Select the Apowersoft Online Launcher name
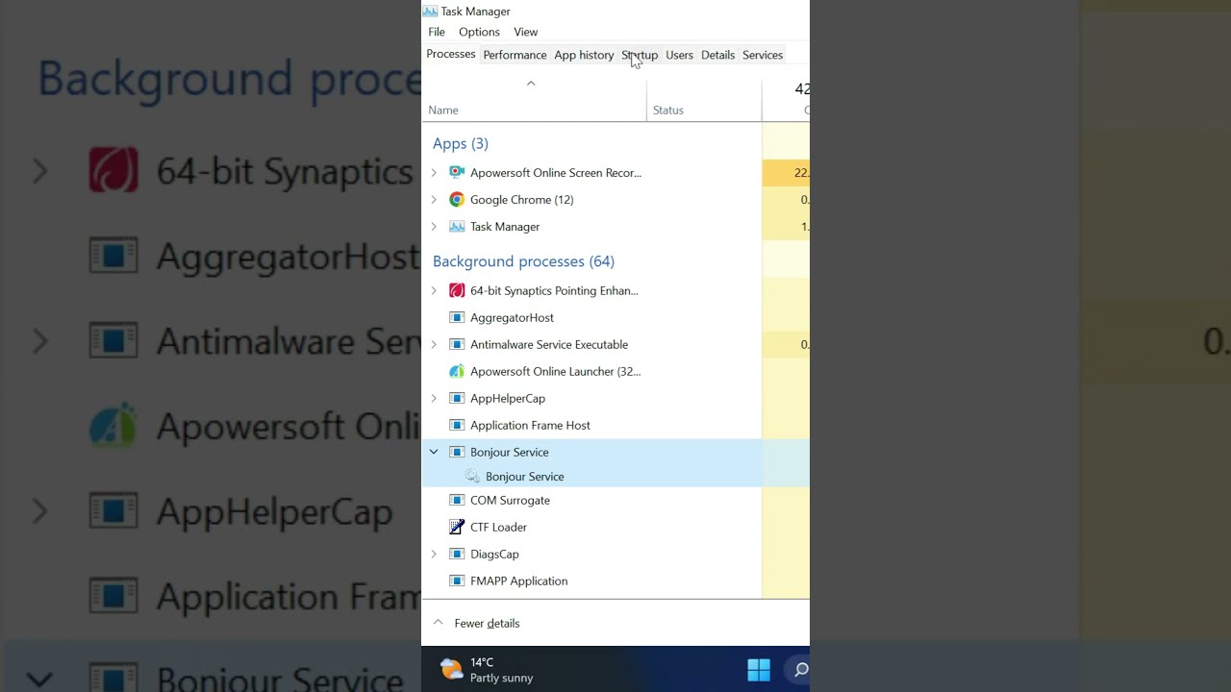1231x692 pixels. tap(555, 371)
